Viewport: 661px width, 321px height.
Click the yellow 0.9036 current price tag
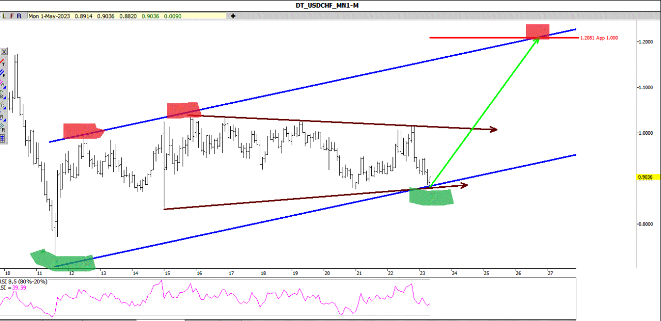646,177
